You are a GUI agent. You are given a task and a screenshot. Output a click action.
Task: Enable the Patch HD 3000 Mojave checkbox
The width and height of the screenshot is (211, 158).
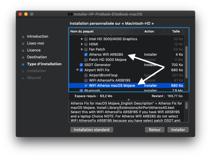point(86,60)
